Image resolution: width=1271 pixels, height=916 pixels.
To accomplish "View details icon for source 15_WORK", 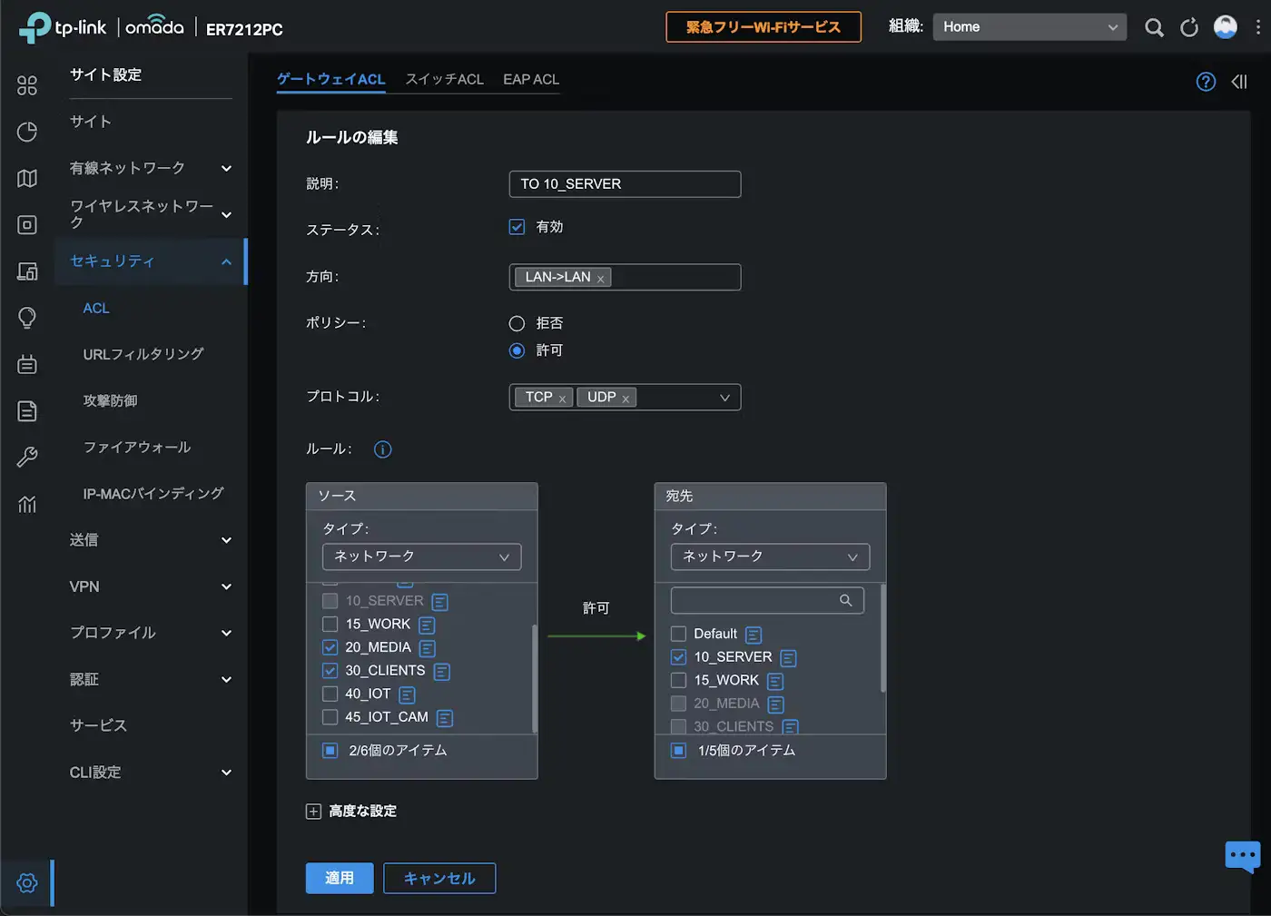I will click(x=427, y=625).
